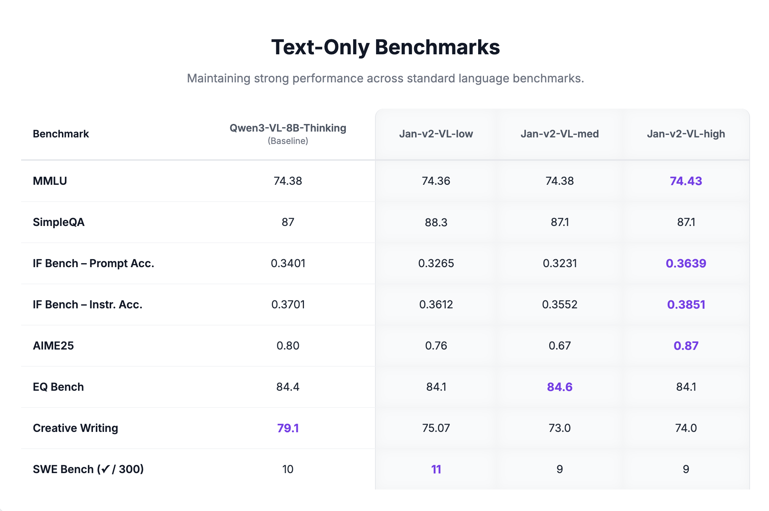The width and height of the screenshot is (769, 511).
Task: Click the highlighted 74.43 MMLU score
Action: coord(686,181)
